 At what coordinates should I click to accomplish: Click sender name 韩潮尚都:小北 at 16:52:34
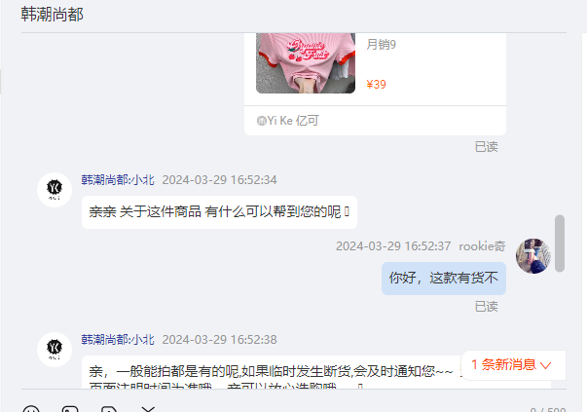click(118, 180)
